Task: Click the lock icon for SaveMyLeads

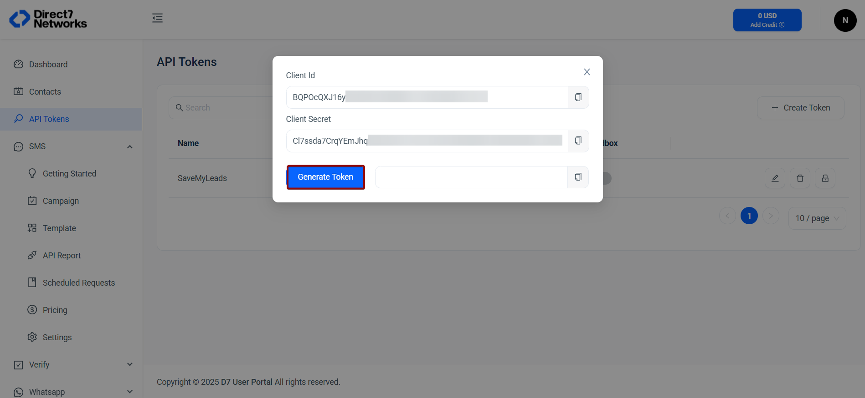Action: click(825, 178)
